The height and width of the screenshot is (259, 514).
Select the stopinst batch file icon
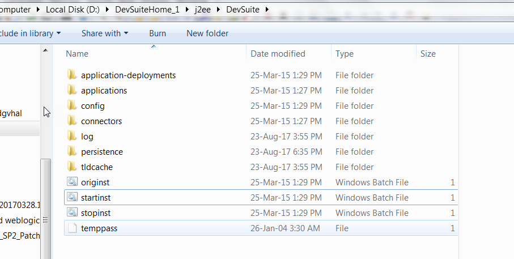(72, 213)
